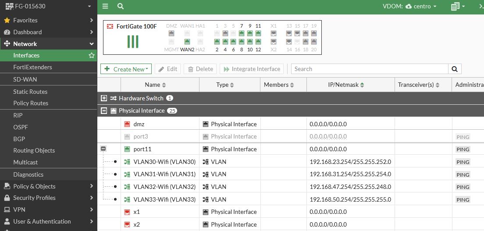484x231 pixels.
Task: Click WAN2 port icon on faceplate
Action: [x=187, y=42]
